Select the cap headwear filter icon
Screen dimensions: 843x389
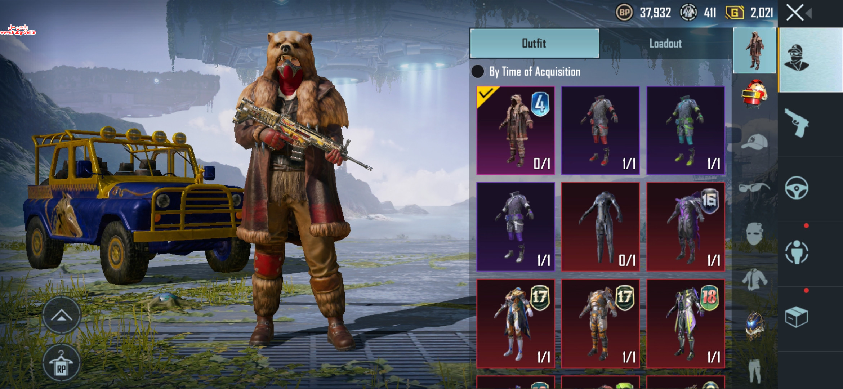click(x=754, y=142)
